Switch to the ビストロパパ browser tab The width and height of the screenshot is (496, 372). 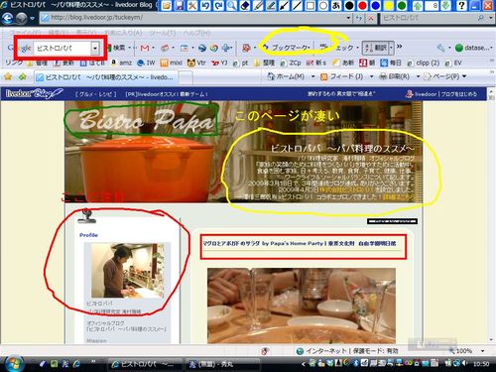tap(106, 77)
